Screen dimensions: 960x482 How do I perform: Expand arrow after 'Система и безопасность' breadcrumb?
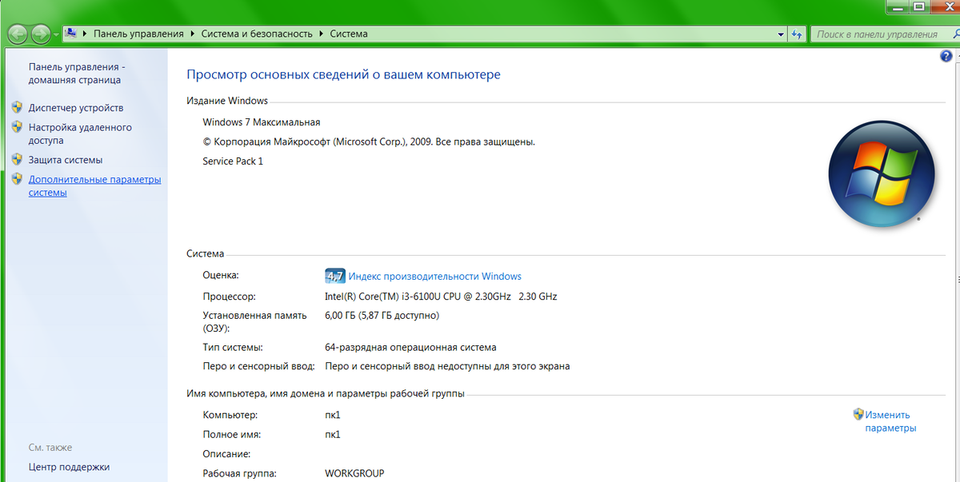(x=320, y=34)
